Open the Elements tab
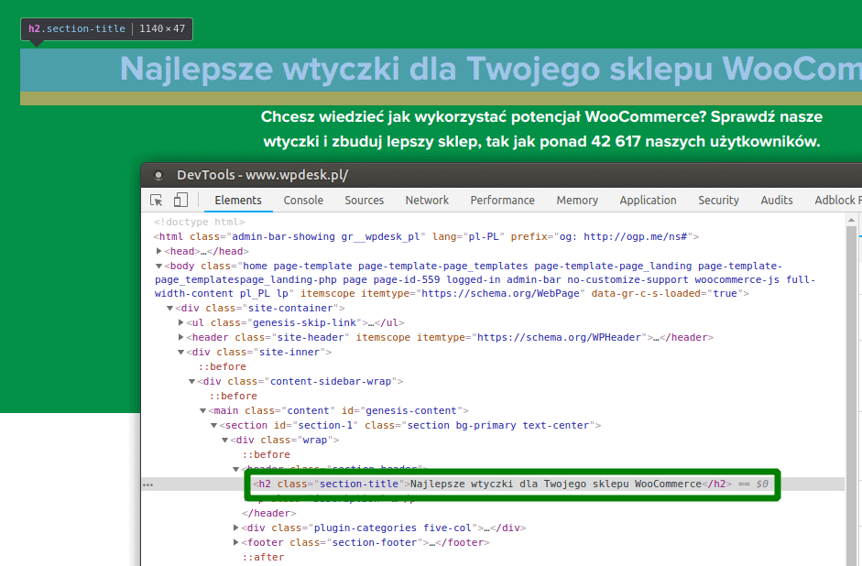 [238, 200]
